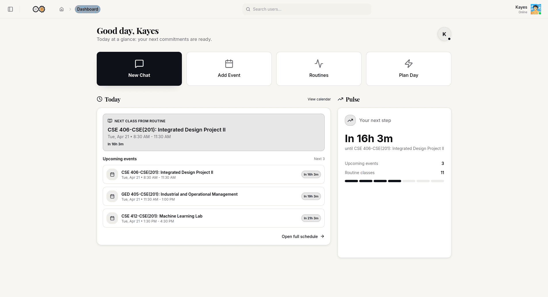This screenshot has width=548, height=297.
Task: Open CSE 406 Integrated Design Project II event
Action: pos(214,174)
